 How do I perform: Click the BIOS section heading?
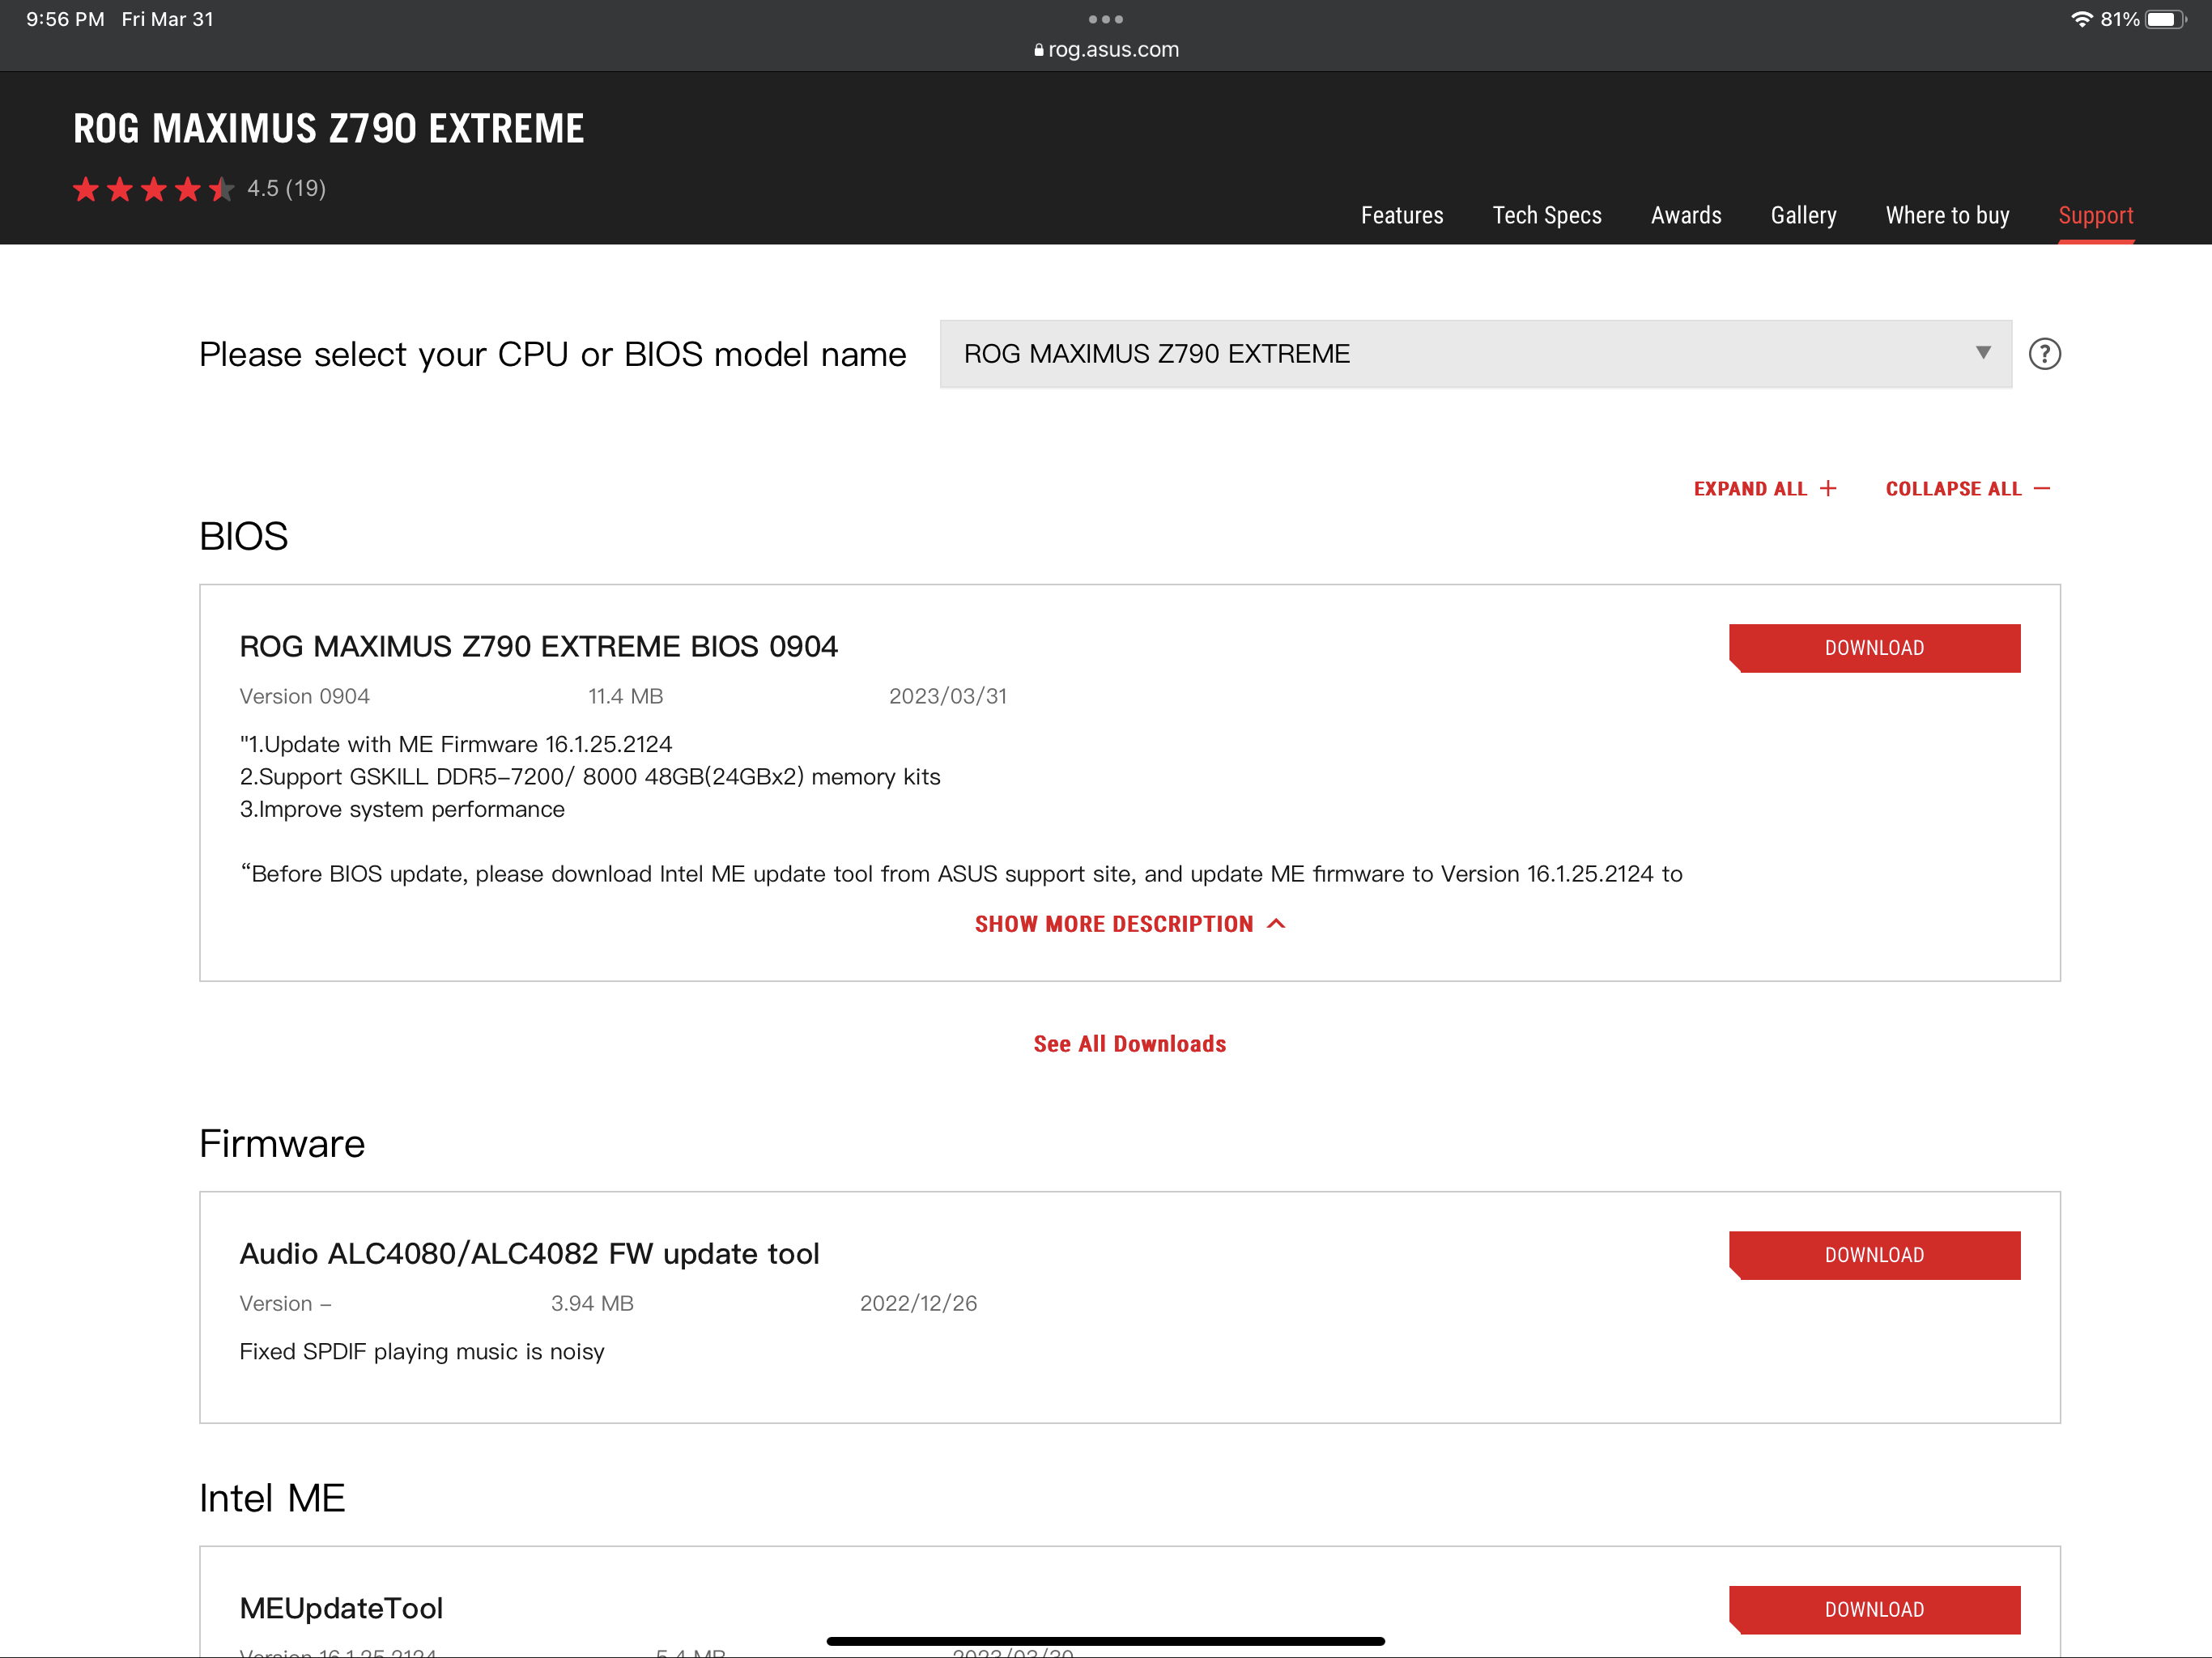tap(243, 536)
